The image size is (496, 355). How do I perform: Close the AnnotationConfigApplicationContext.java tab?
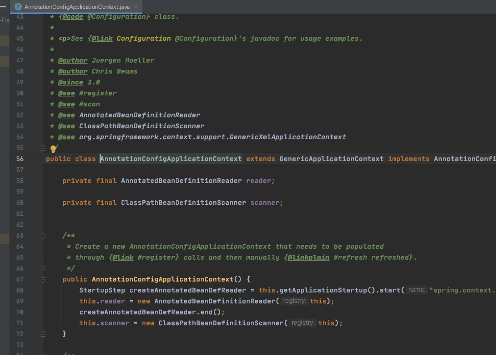136,7
